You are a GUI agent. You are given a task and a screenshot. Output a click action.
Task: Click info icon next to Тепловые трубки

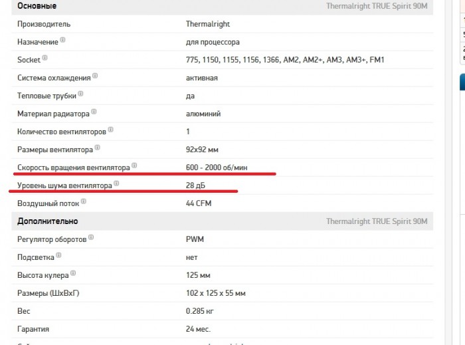80,94
